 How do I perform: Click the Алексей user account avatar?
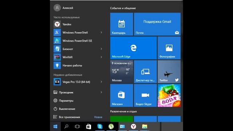pyautogui.click(x=57, y=8)
